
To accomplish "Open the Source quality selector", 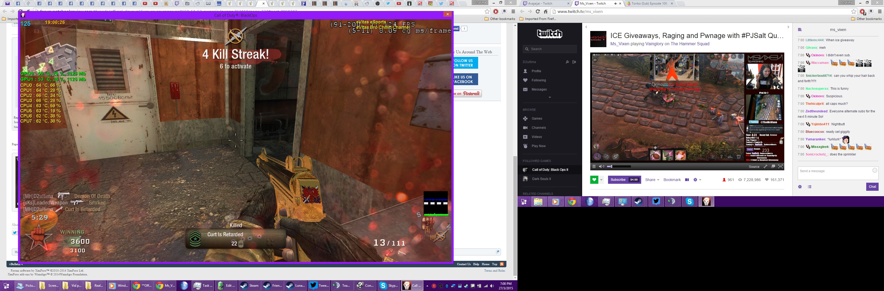I will pos(754,167).
